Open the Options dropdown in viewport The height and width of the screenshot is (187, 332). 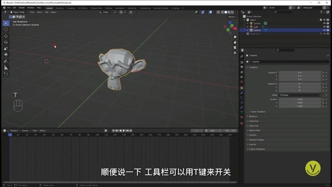click(x=232, y=17)
